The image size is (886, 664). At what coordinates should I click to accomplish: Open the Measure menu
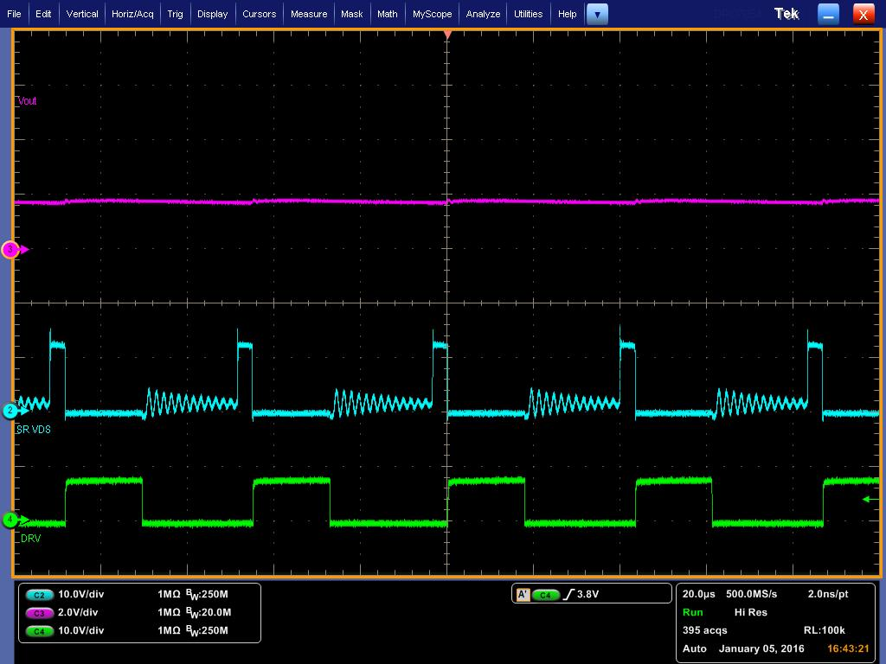(x=309, y=14)
